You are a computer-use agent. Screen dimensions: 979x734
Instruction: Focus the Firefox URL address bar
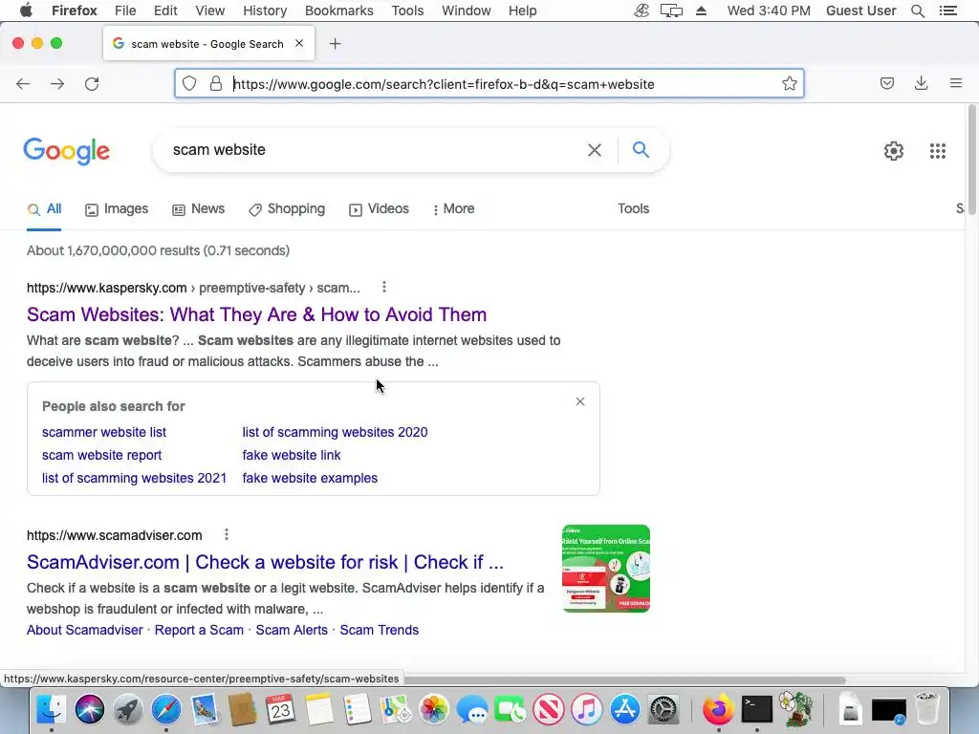click(489, 84)
